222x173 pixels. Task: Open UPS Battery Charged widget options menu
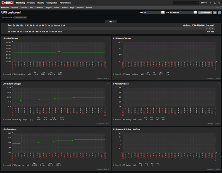108,83
